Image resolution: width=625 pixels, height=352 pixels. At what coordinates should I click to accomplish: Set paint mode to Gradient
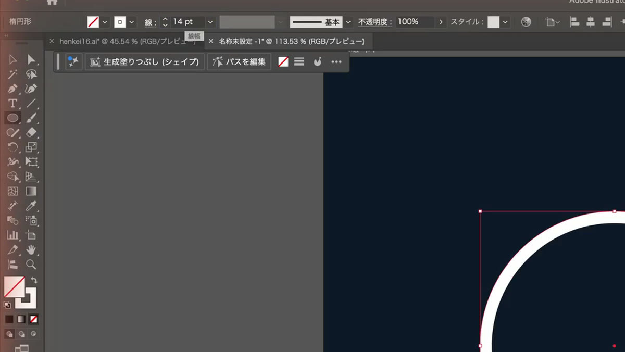tap(21, 319)
